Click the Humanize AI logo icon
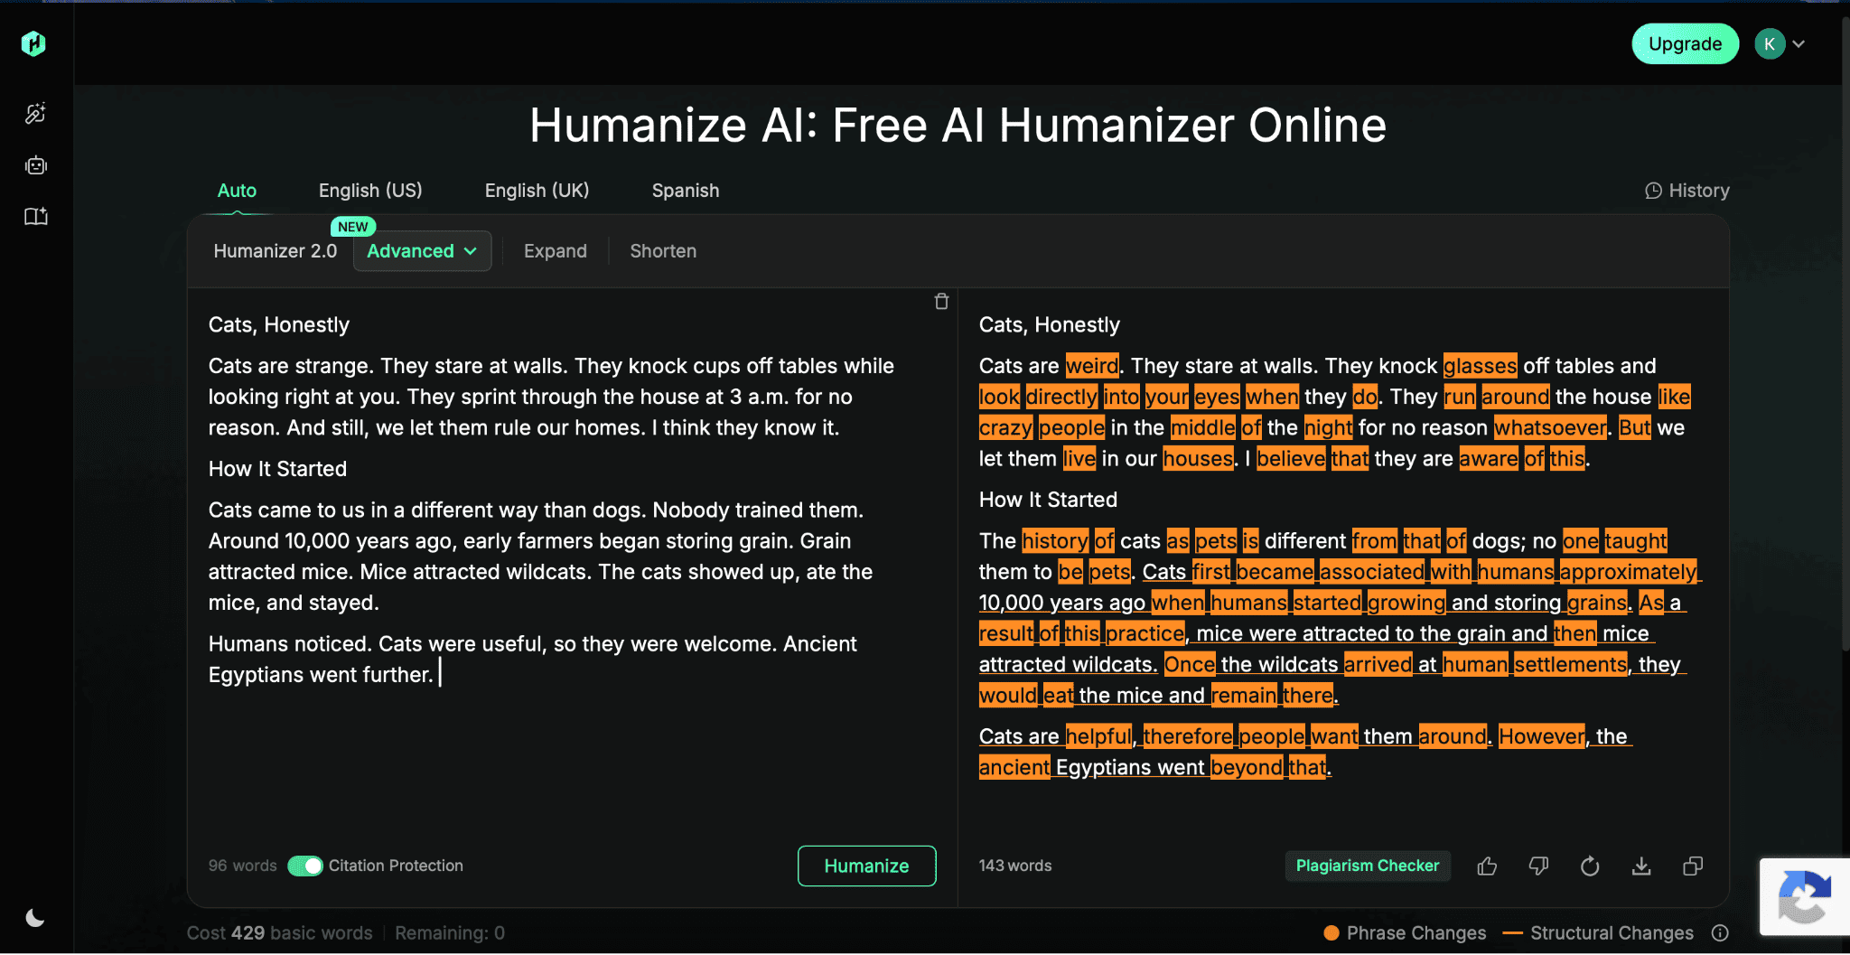Image resolution: width=1850 pixels, height=955 pixels. (33, 43)
